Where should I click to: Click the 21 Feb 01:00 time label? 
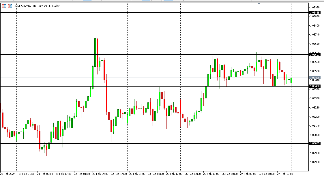tap(27, 174)
